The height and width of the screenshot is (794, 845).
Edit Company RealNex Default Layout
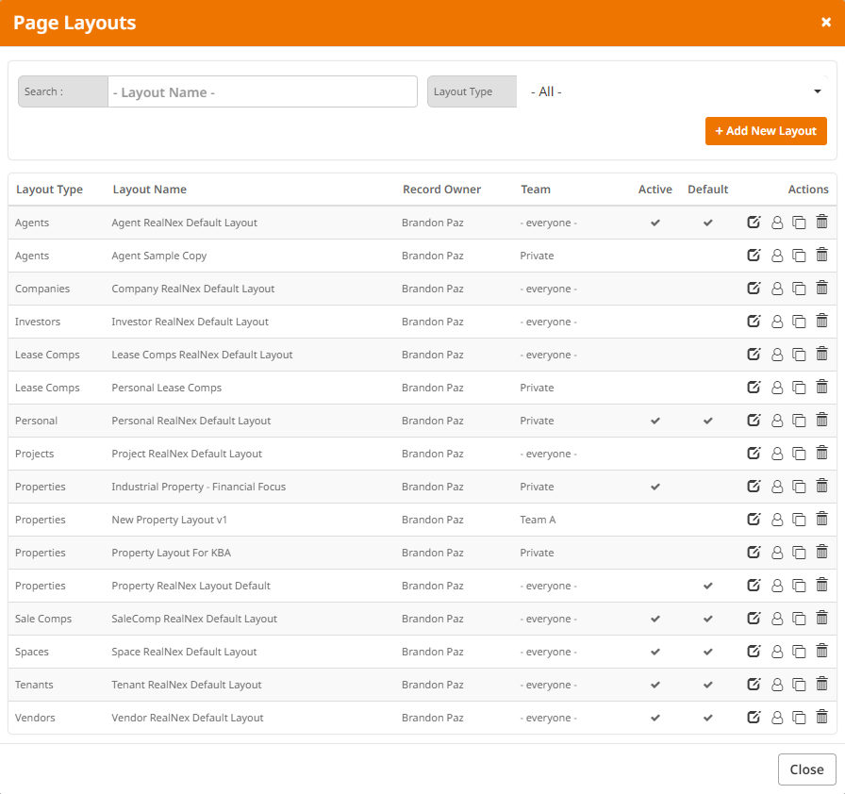pyautogui.click(x=754, y=289)
